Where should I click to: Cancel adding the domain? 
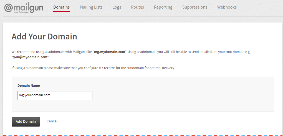[x=52, y=121]
